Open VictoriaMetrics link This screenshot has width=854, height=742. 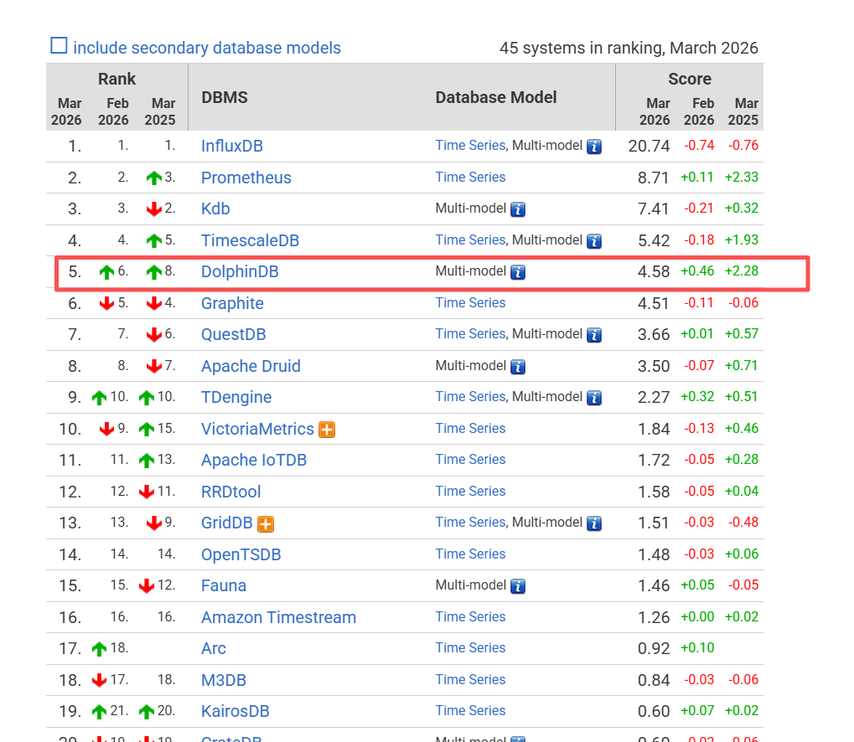point(257,429)
